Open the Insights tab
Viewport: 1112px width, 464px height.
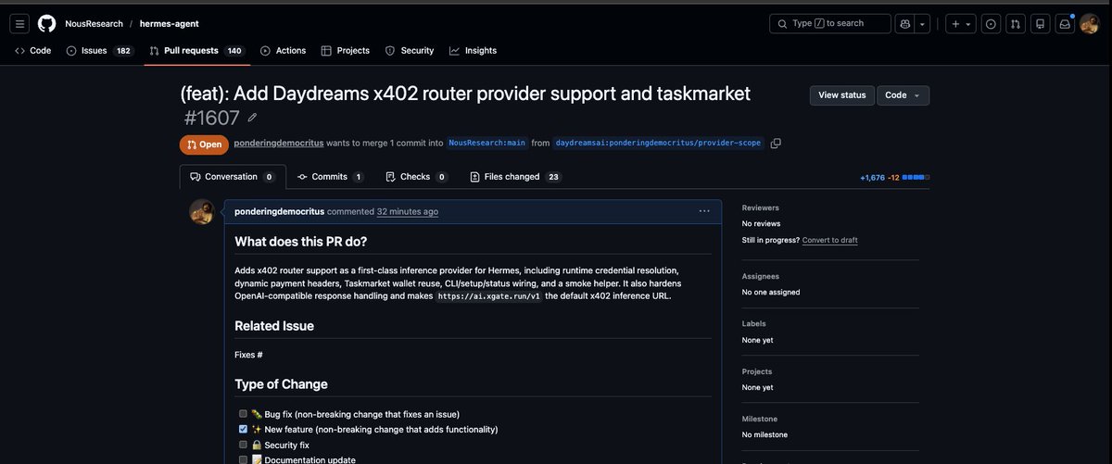click(x=473, y=51)
